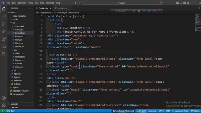Open about.css in the explorer

tap(19, 53)
